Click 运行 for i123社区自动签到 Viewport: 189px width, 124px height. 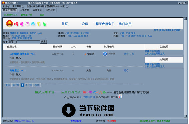126,54
